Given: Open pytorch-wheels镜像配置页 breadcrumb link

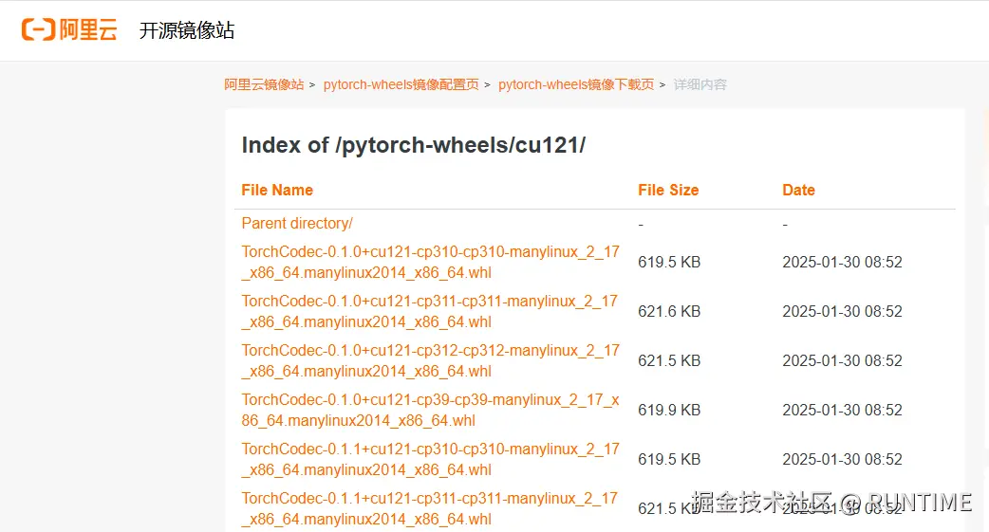Looking at the screenshot, I should coord(401,84).
